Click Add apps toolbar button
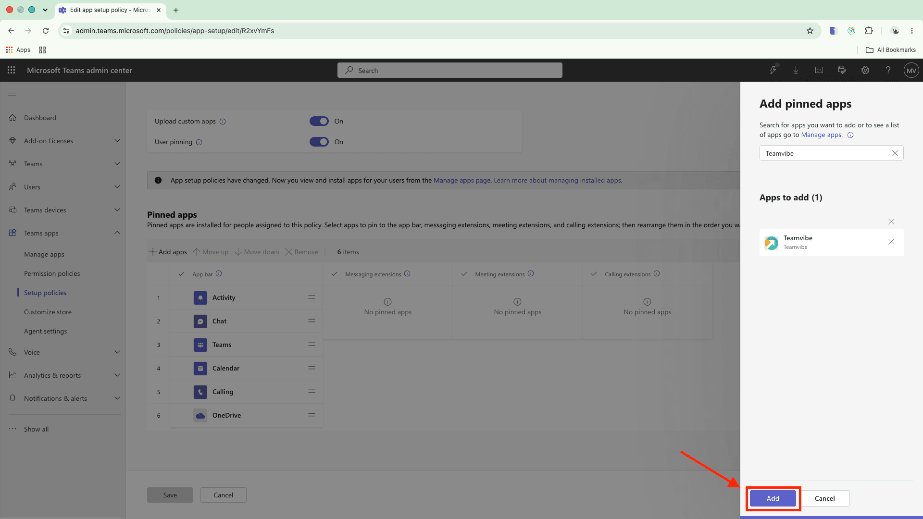This screenshot has height=519, width=923. (x=168, y=252)
